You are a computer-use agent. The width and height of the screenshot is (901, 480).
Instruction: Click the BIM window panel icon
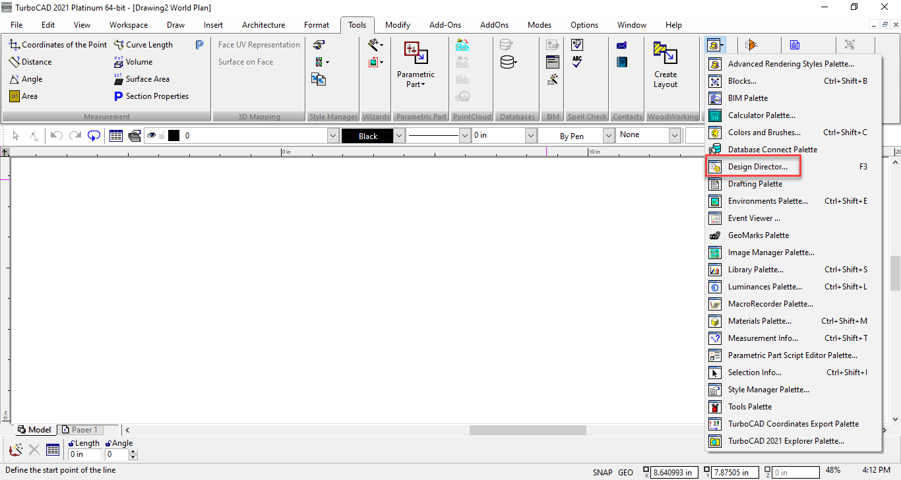(553, 62)
